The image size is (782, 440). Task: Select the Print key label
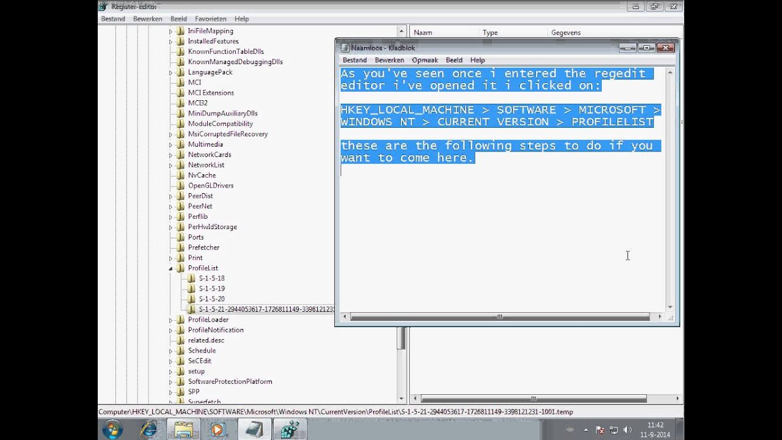[195, 258]
